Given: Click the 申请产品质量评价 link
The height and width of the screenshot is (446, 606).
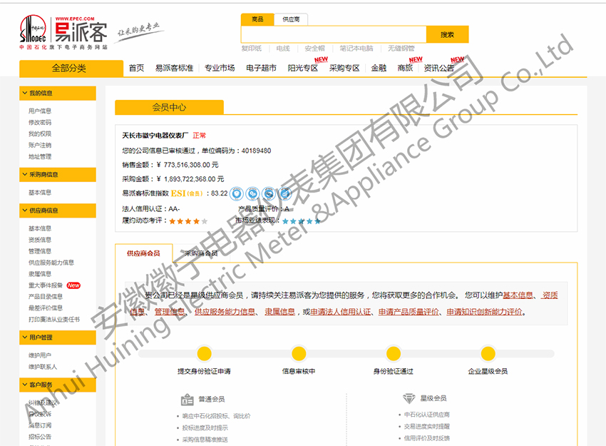Looking at the screenshot, I should point(409,312).
